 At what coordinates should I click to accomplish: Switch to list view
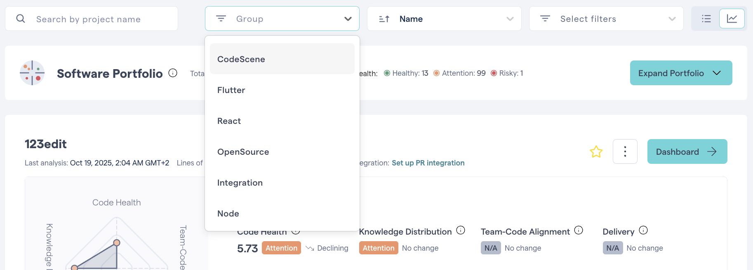tap(706, 19)
